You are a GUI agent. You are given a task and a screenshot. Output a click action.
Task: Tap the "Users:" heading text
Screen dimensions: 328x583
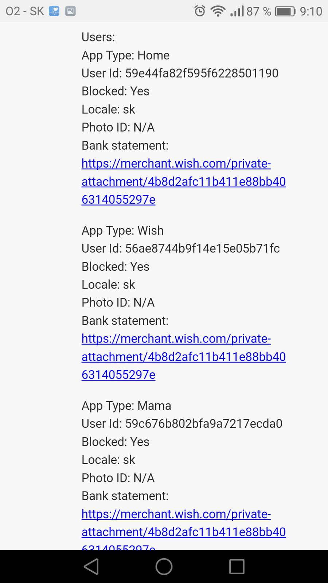(98, 37)
